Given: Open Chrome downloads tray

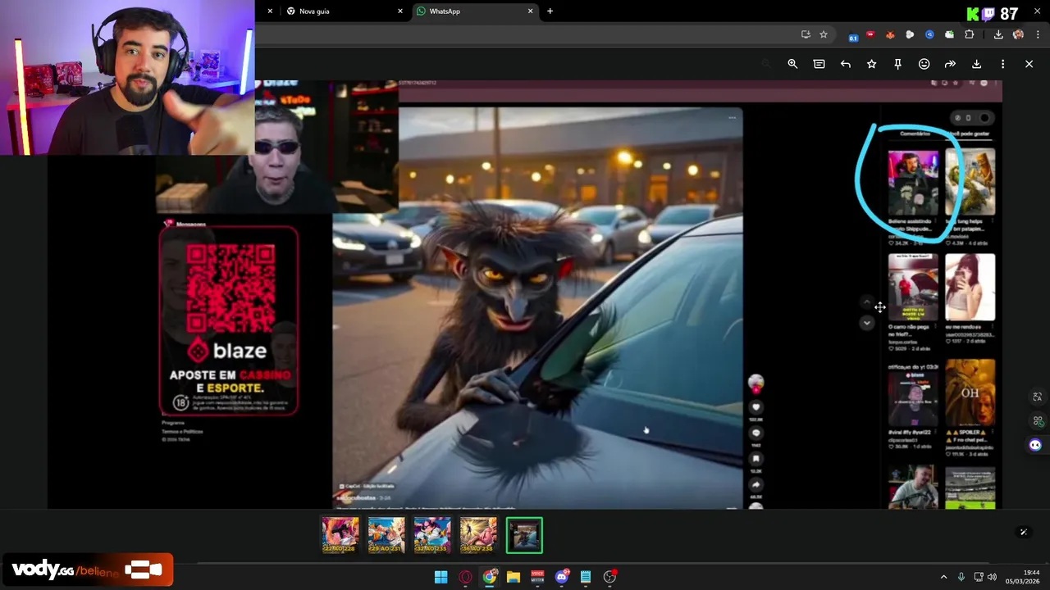Looking at the screenshot, I should pyautogui.click(x=998, y=34).
